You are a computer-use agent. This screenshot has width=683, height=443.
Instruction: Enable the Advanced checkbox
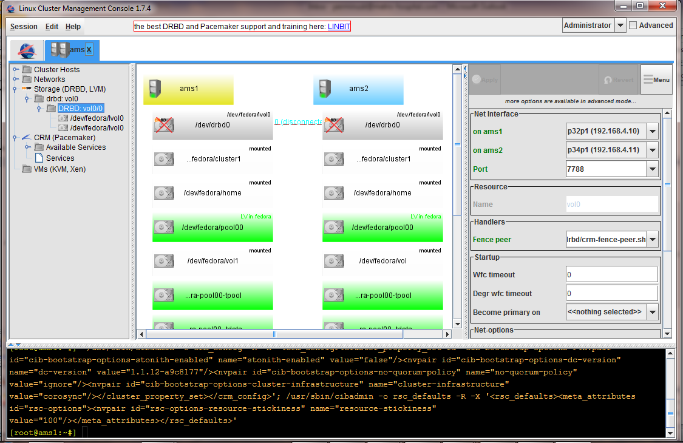633,25
